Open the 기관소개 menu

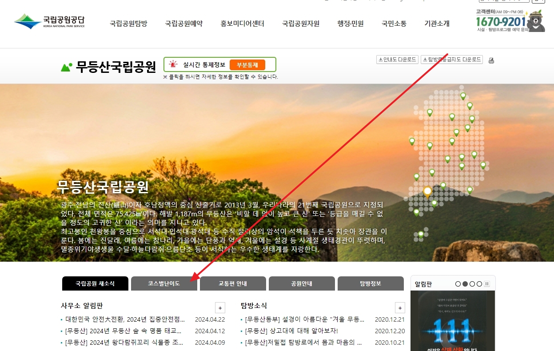pyautogui.click(x=437, y=24)
